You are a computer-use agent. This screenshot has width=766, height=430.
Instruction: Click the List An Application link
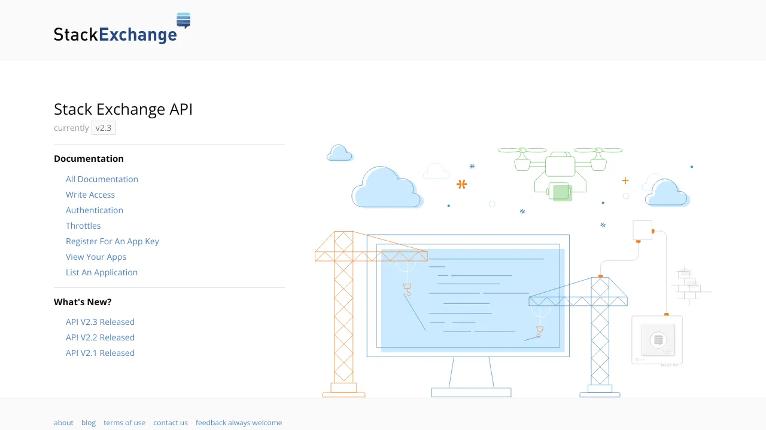[102, 272]
